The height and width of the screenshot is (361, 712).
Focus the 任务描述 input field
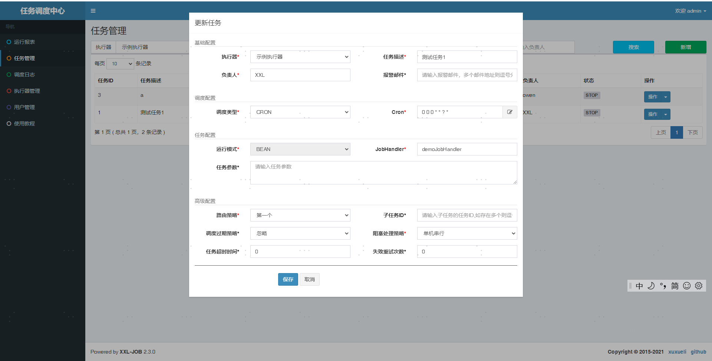[467, 57]
